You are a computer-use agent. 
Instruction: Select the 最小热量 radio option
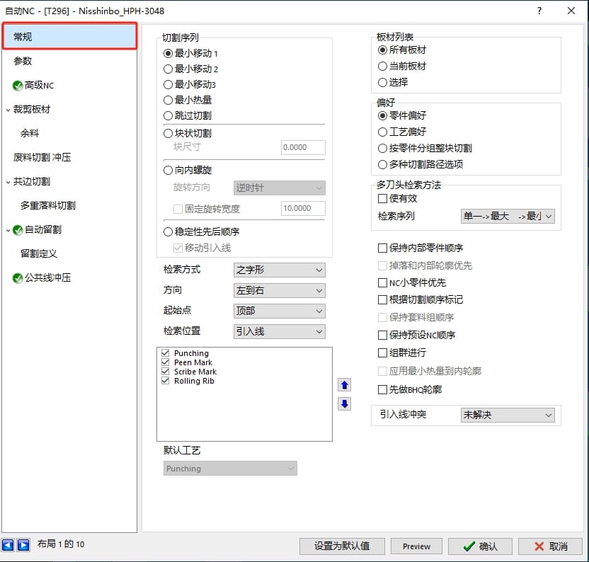[x=168, y=101]
